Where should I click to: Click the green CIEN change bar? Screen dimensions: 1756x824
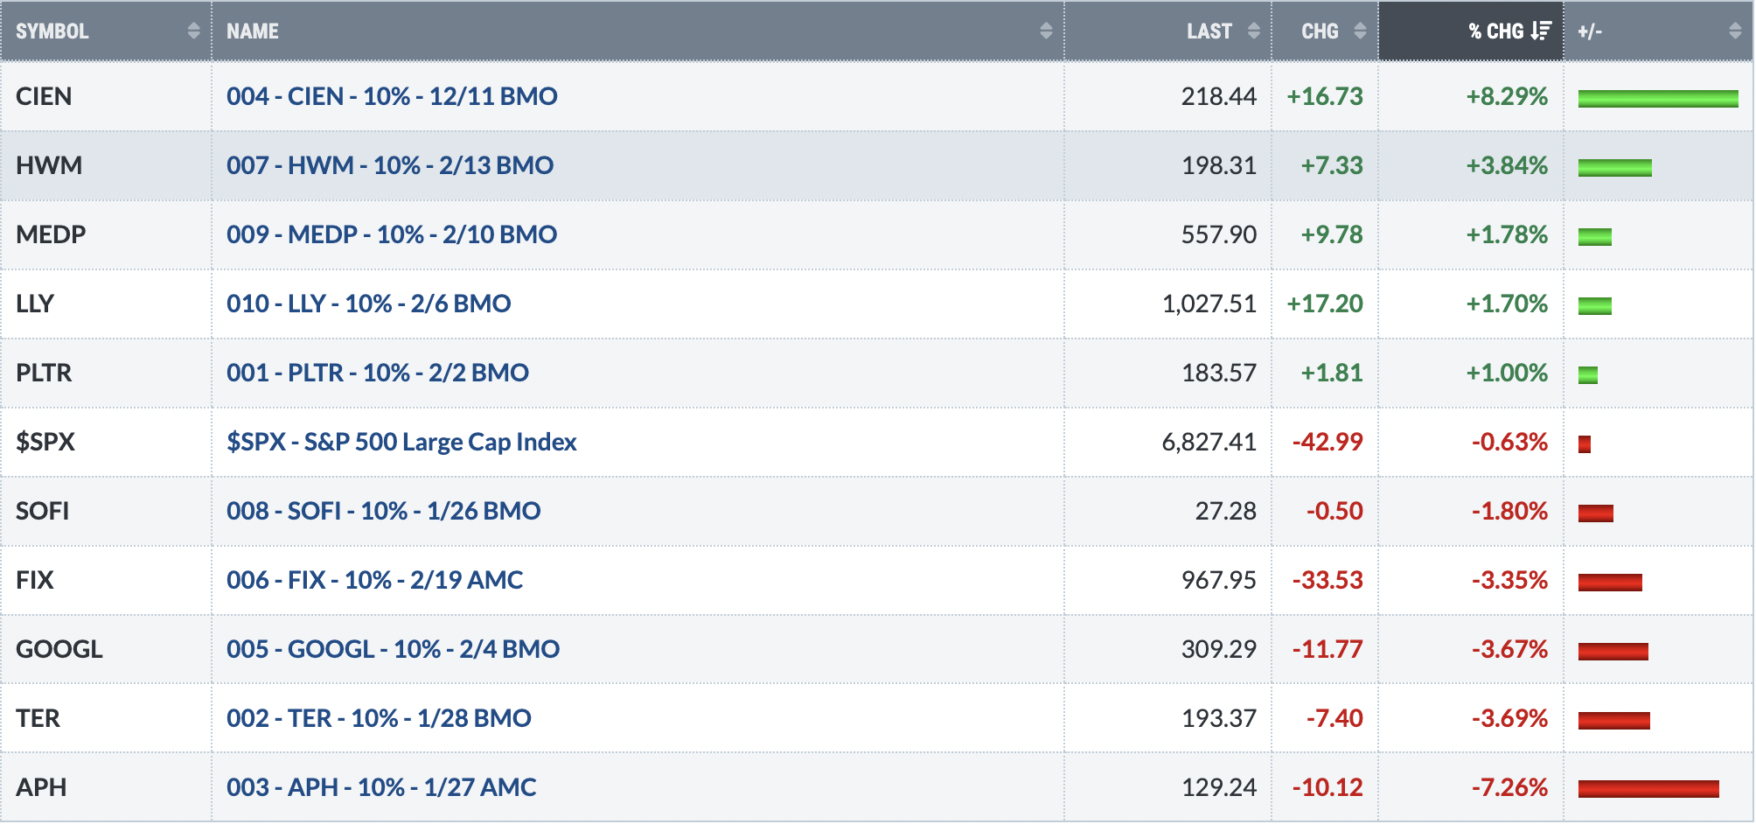tap(1658, 99)
